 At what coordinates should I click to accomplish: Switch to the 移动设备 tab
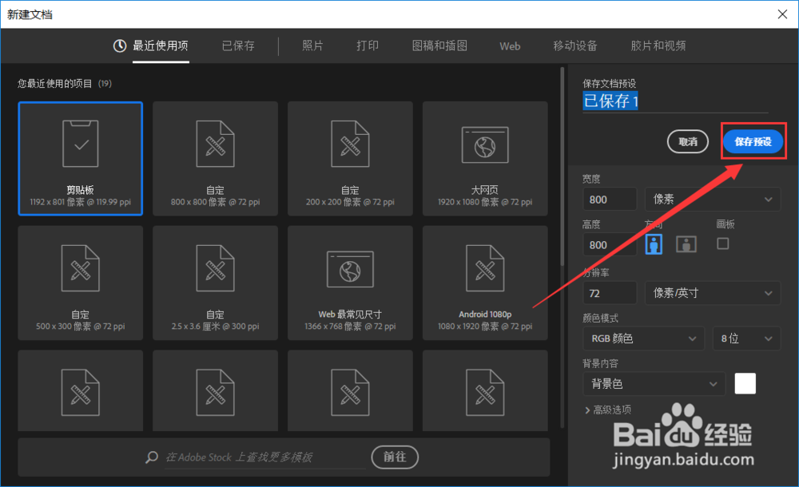[575, 46]
